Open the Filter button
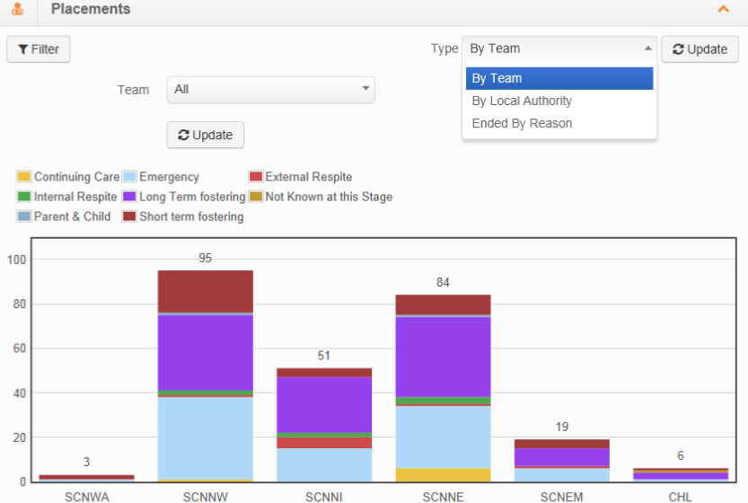748x503 pixels. [38, 49]
